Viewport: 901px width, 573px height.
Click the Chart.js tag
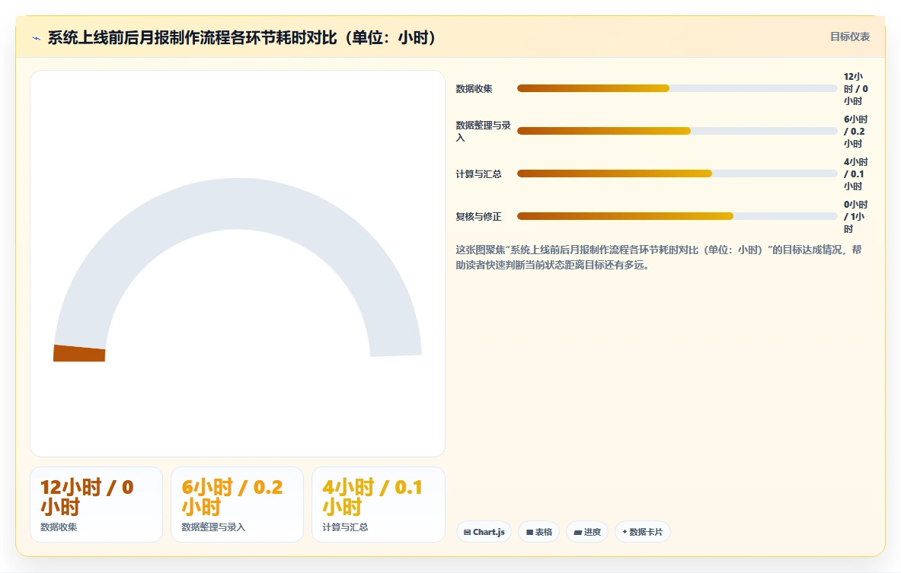click(484, 532)
